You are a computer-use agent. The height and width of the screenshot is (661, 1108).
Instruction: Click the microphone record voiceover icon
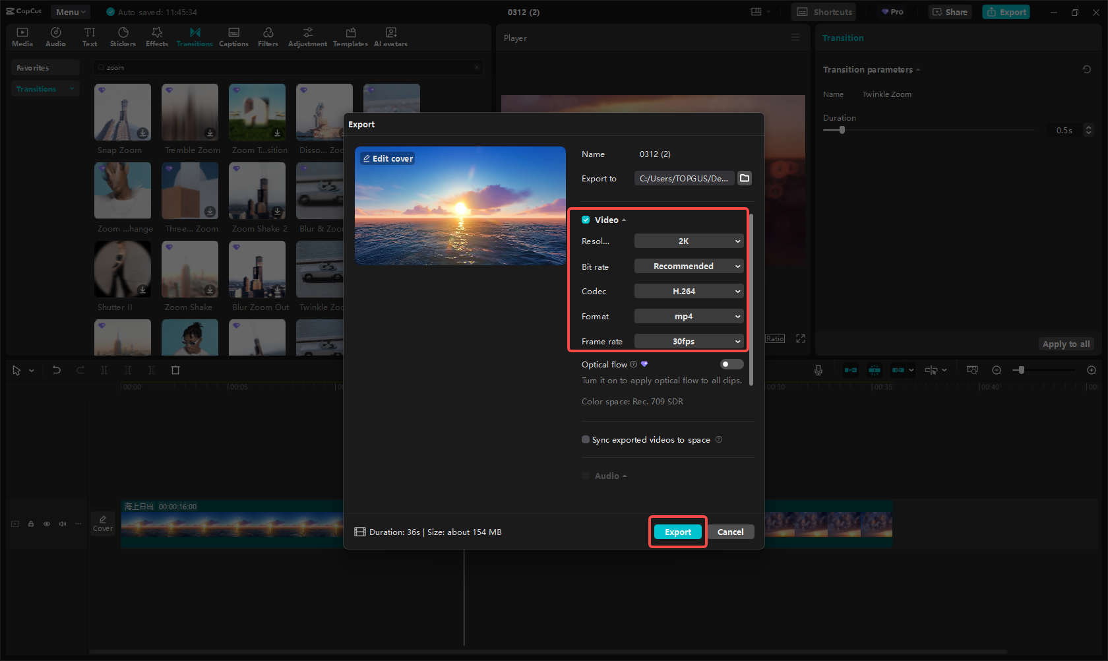click(818, 370)
